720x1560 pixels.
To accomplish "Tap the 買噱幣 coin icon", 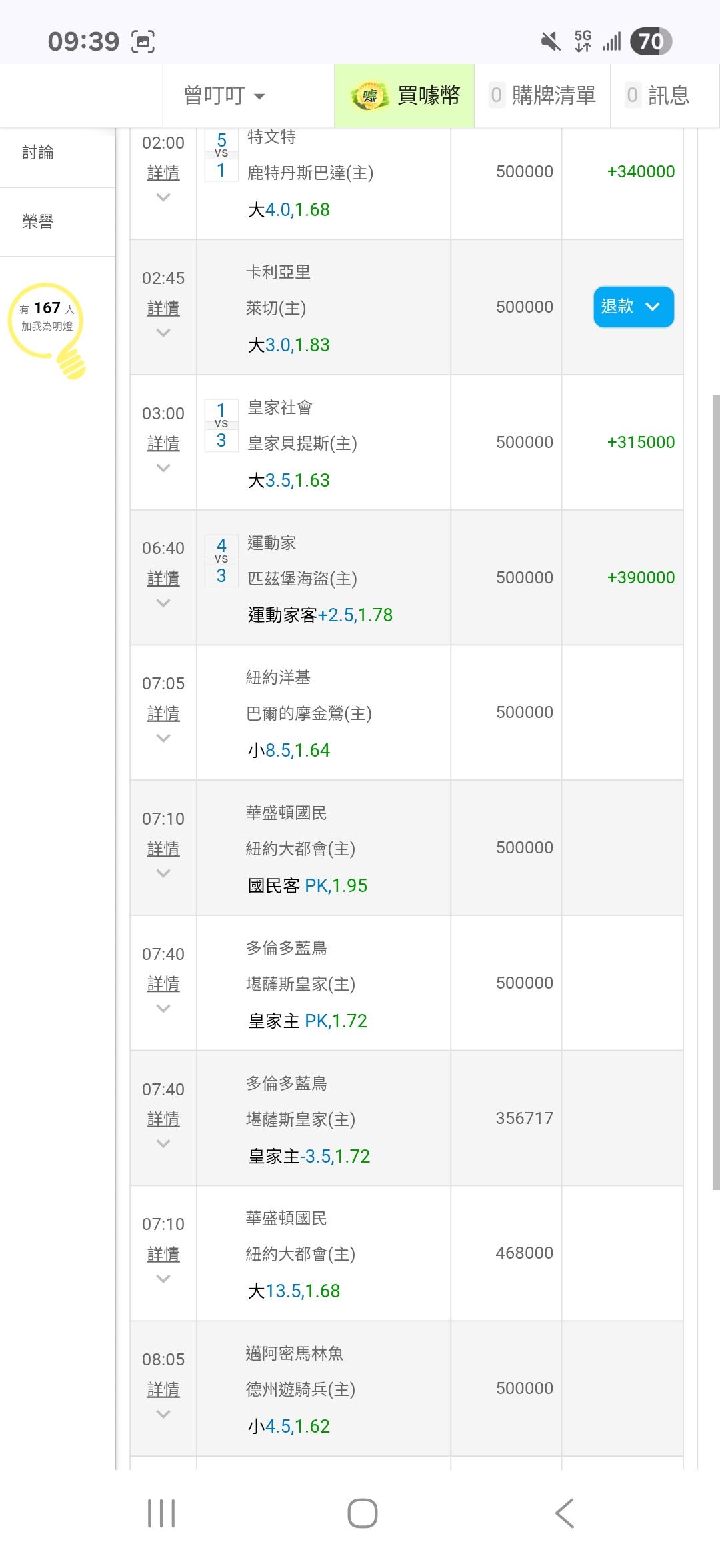I will (x=369, y=96).
